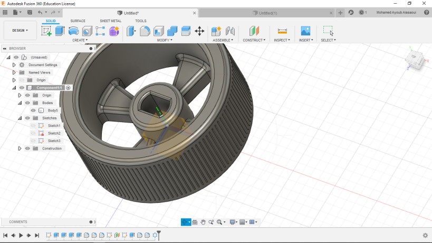Open the timeline settings gear
The width and height of the screenshot is (432, 243).
(x=425, y=235)
